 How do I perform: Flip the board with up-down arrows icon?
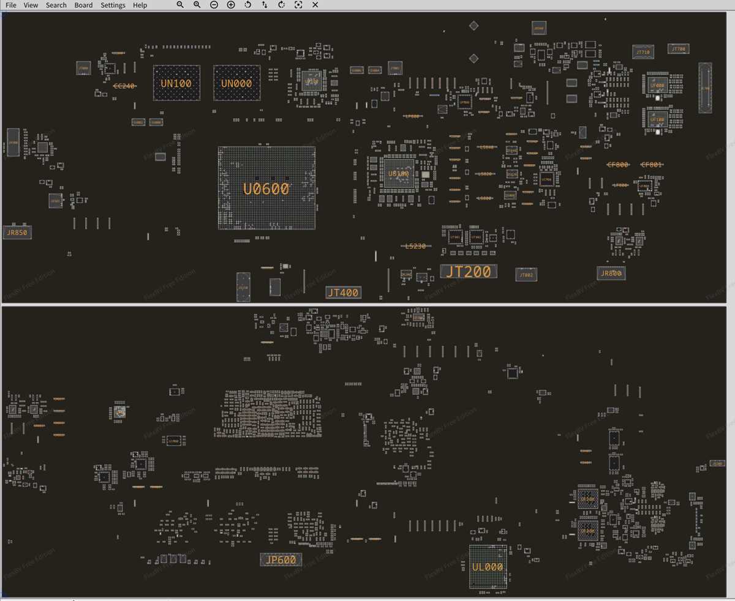click(265, 5)
